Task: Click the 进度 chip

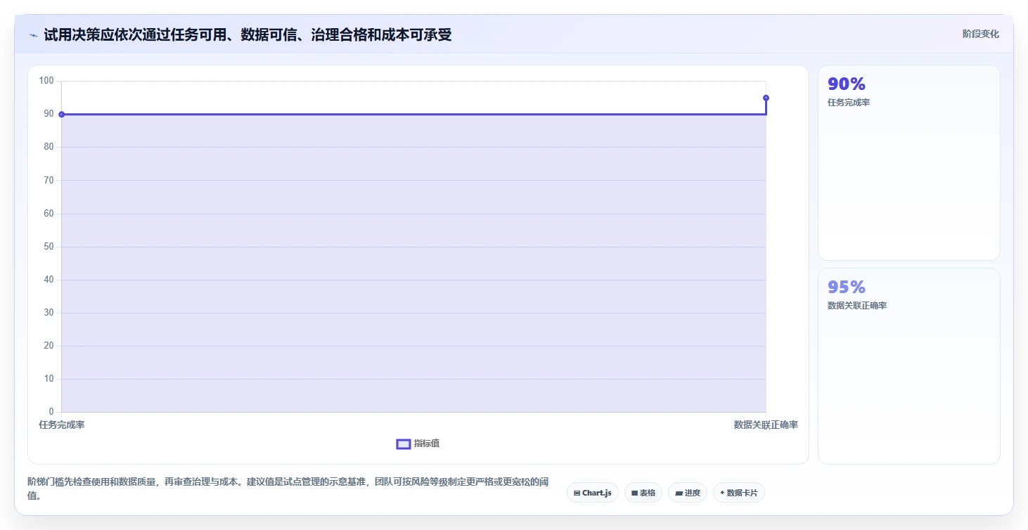Action: pos(688,493)
